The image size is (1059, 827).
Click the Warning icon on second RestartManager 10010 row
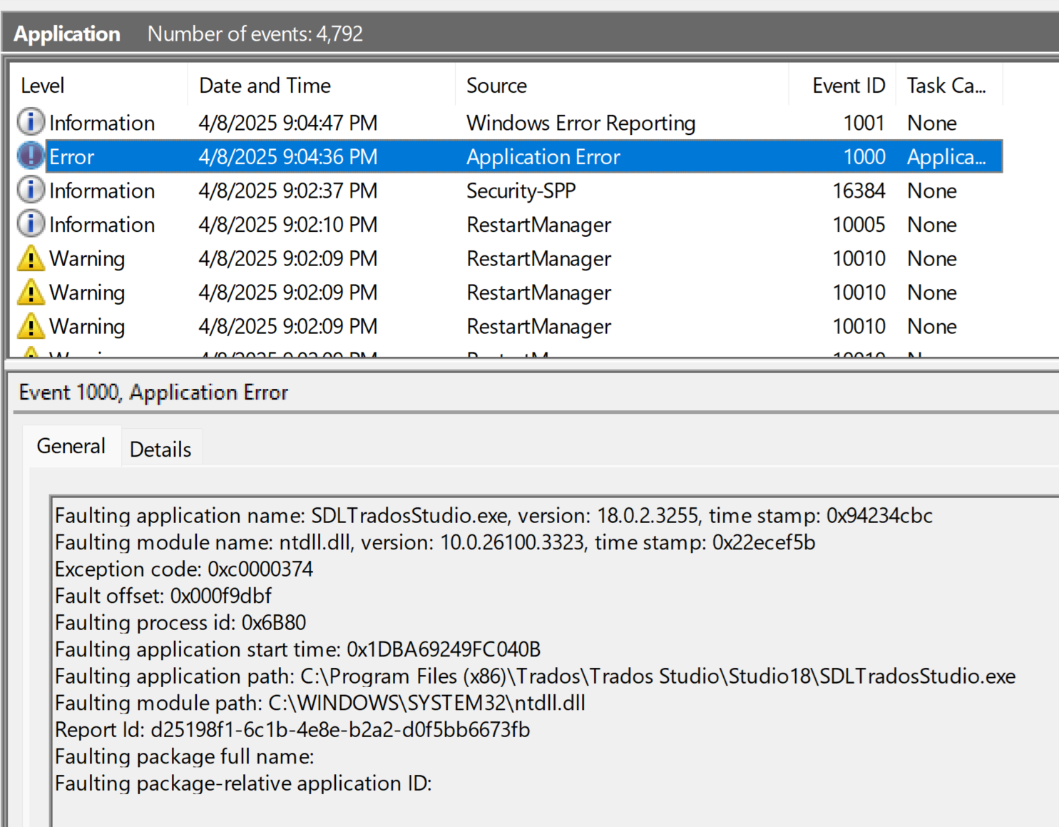[30, 292]
